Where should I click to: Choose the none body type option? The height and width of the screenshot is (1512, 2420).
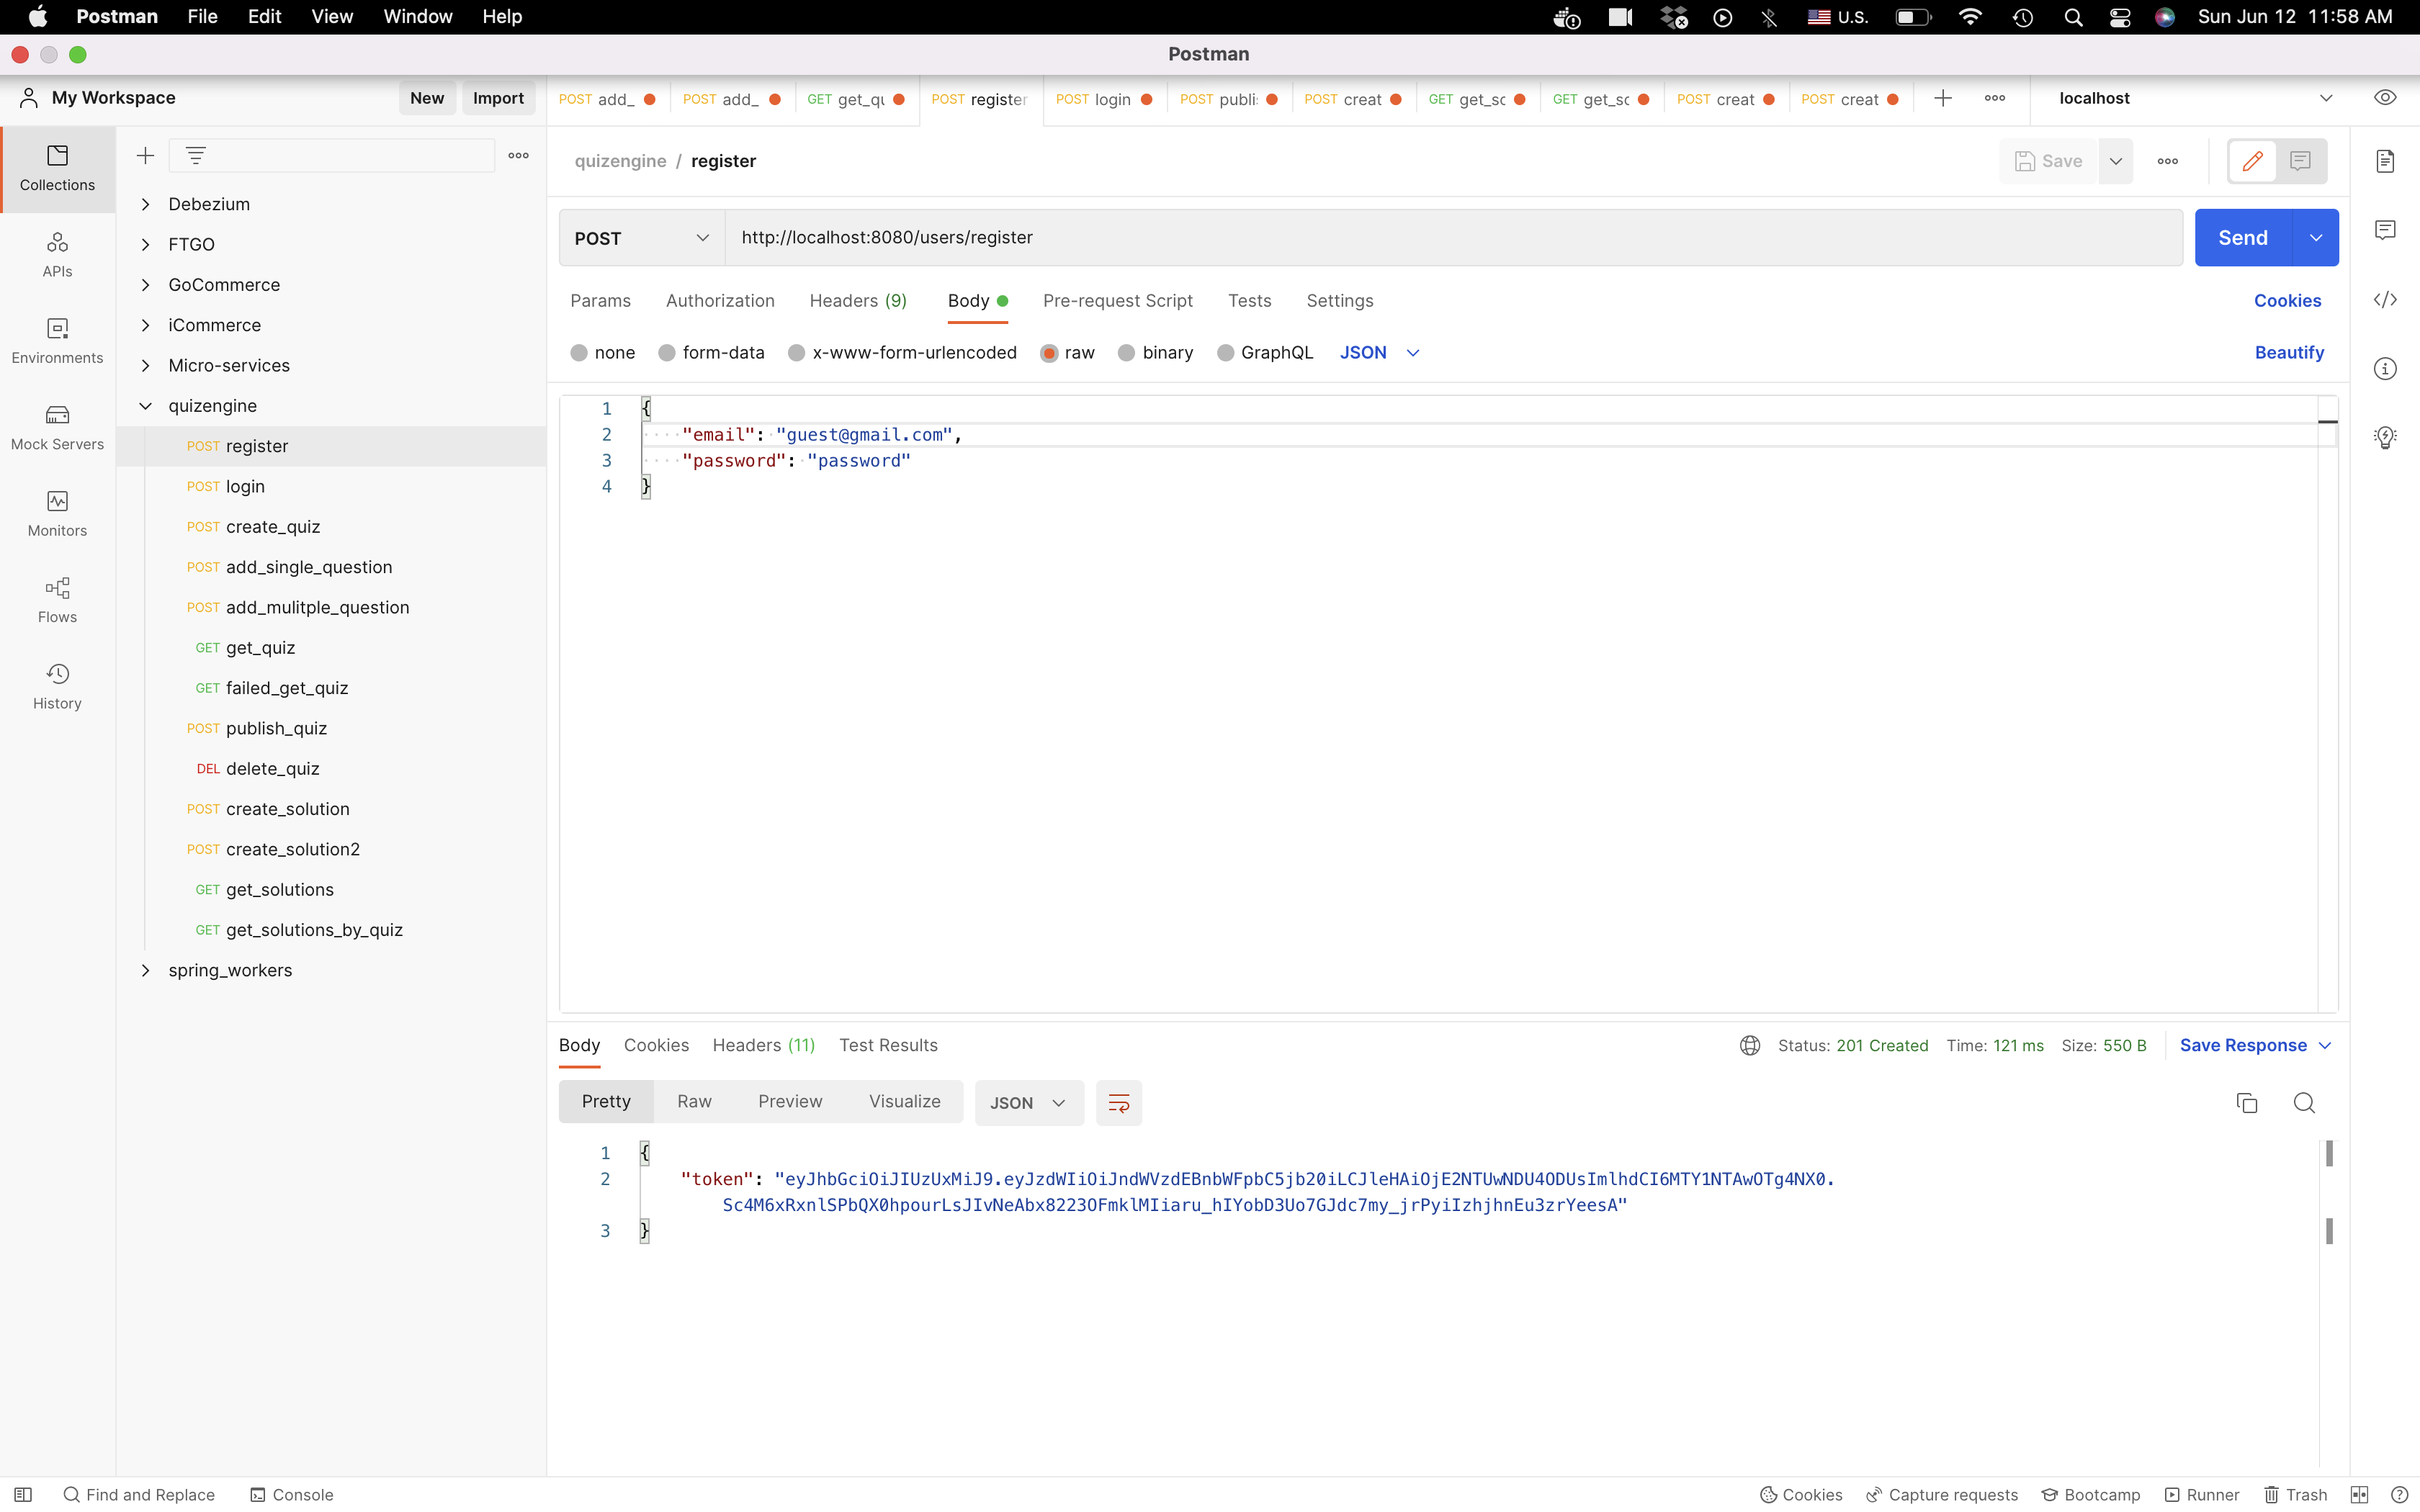coord(579,353)
